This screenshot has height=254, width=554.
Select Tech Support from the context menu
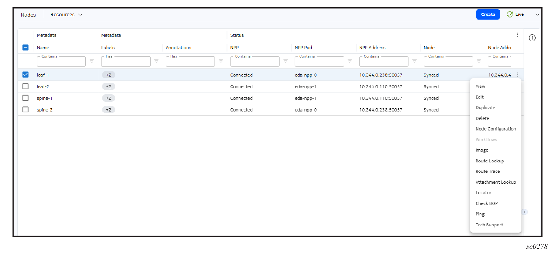click(x=489, y=225)
